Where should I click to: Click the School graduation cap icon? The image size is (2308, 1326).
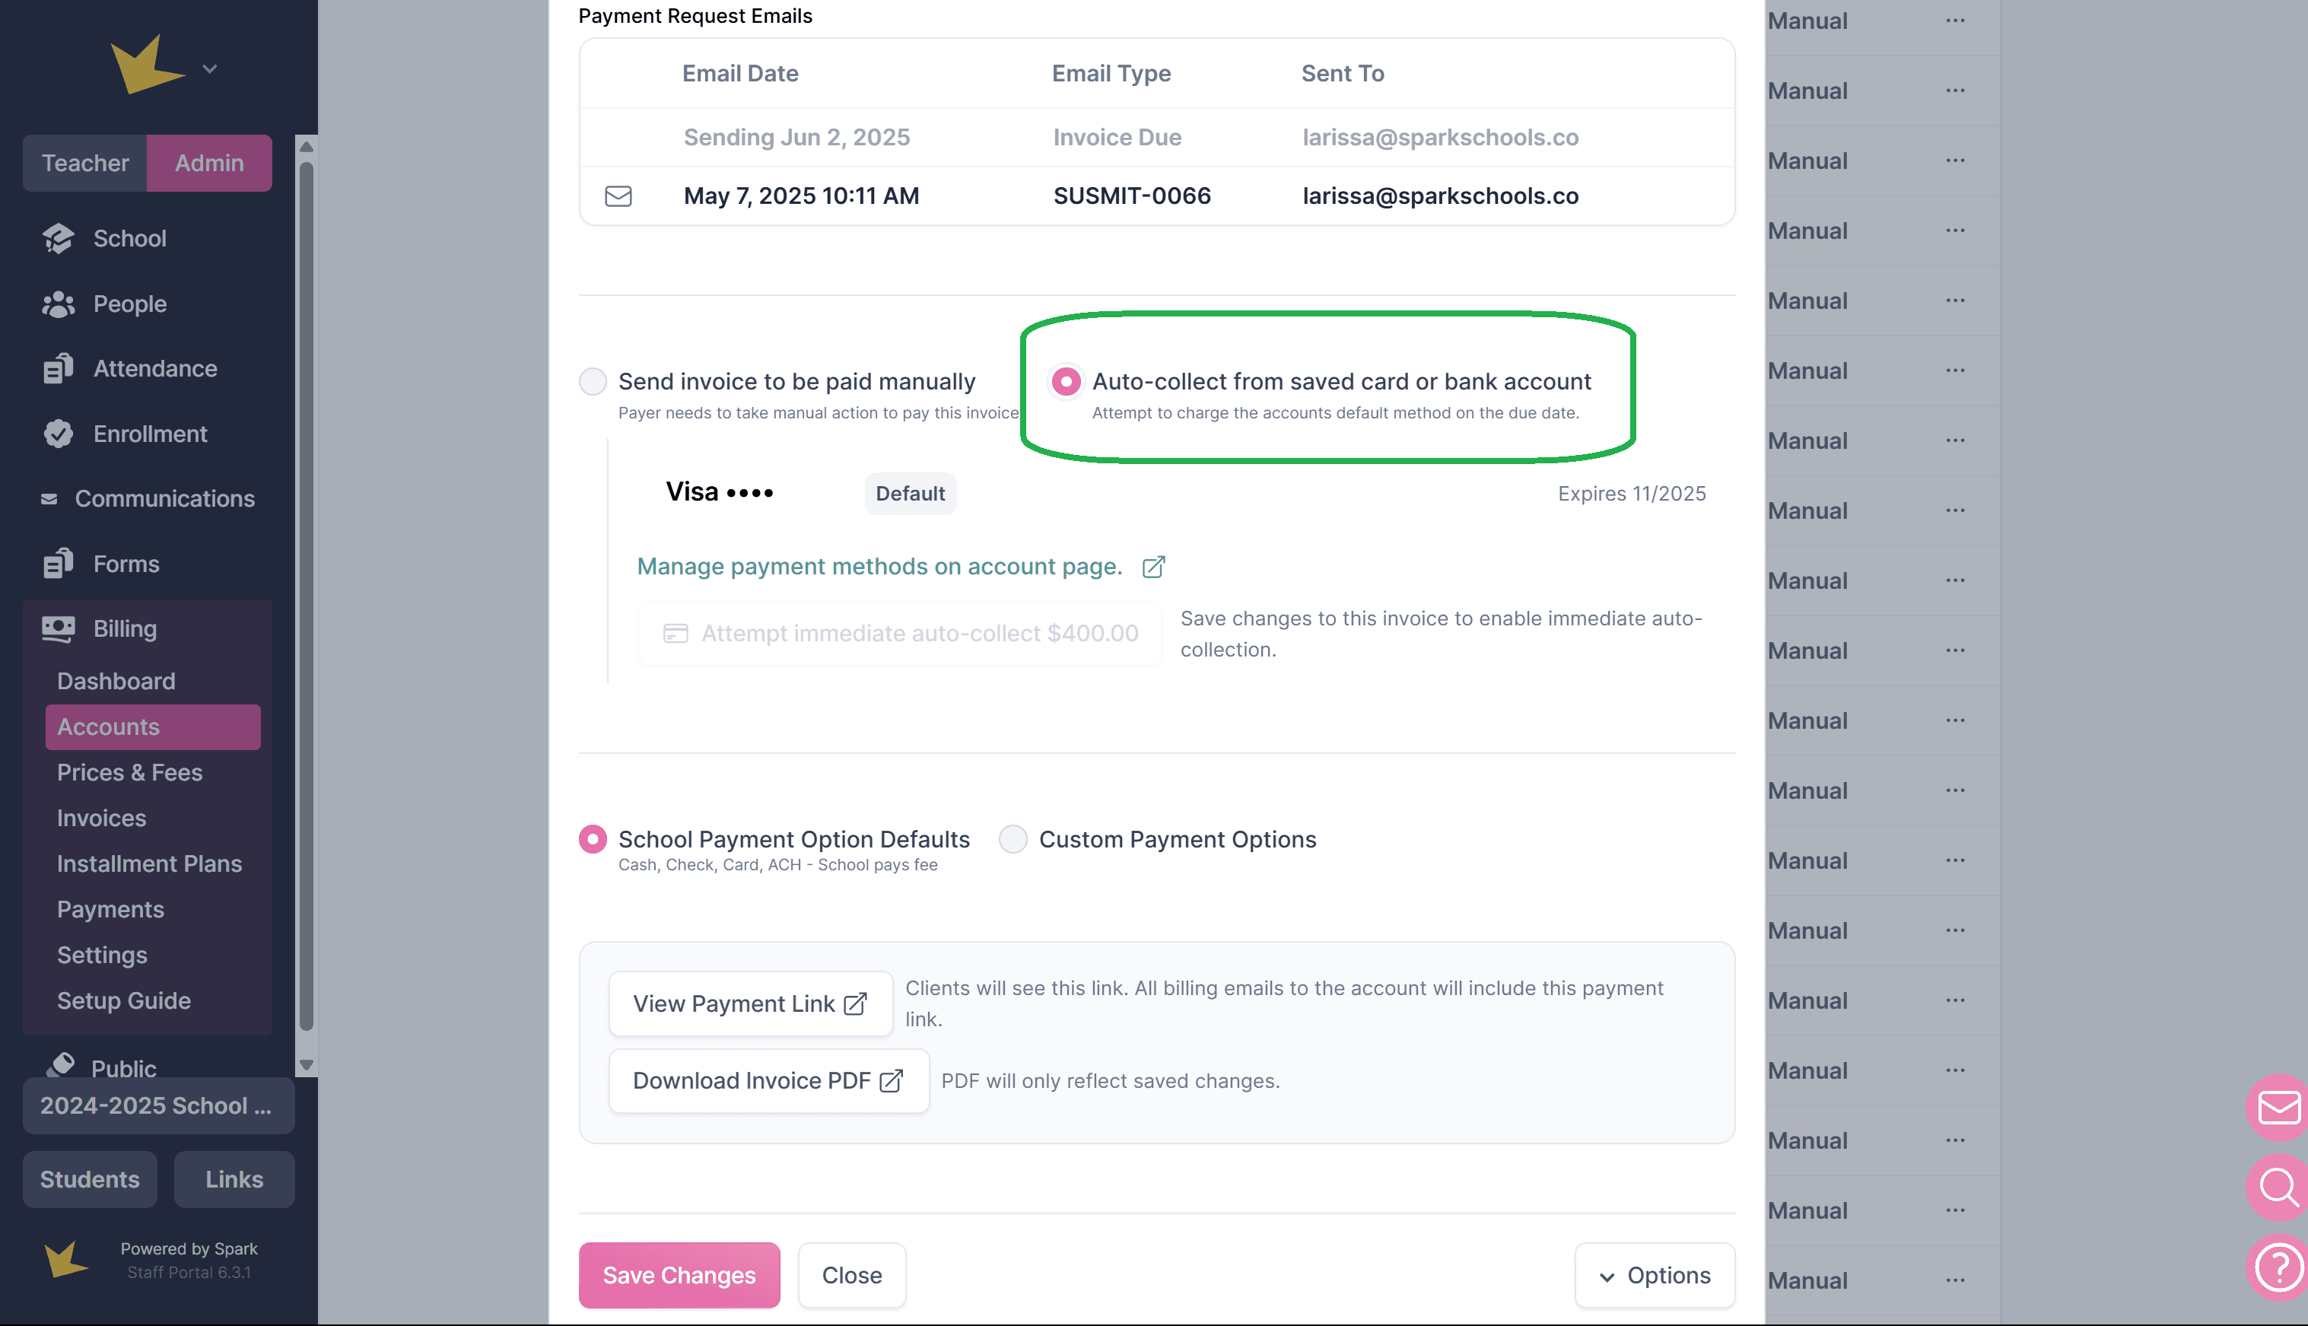click(59, 239)
